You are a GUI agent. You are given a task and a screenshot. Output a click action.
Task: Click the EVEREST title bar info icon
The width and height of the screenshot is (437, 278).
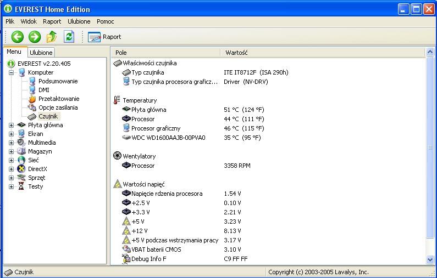(8, 9)
